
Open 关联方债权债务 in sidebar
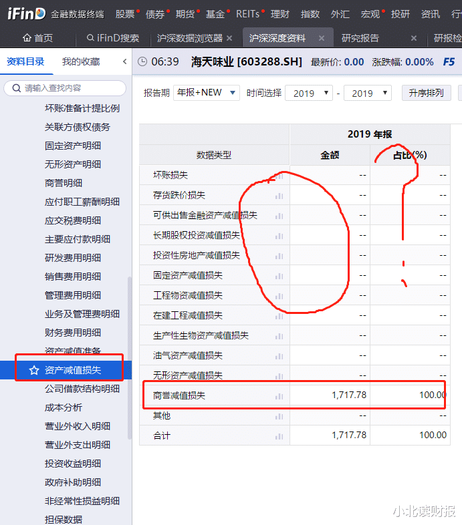pyautogui.click(x=78, y=127)
